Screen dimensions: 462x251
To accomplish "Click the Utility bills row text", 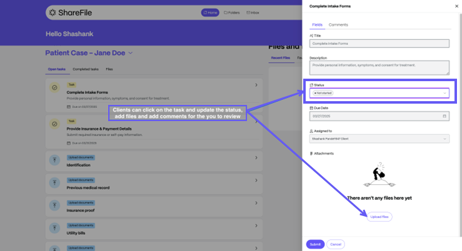I will tap(76, 233).
